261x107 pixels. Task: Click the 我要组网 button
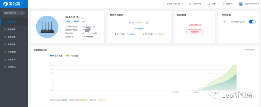(195, 32)
